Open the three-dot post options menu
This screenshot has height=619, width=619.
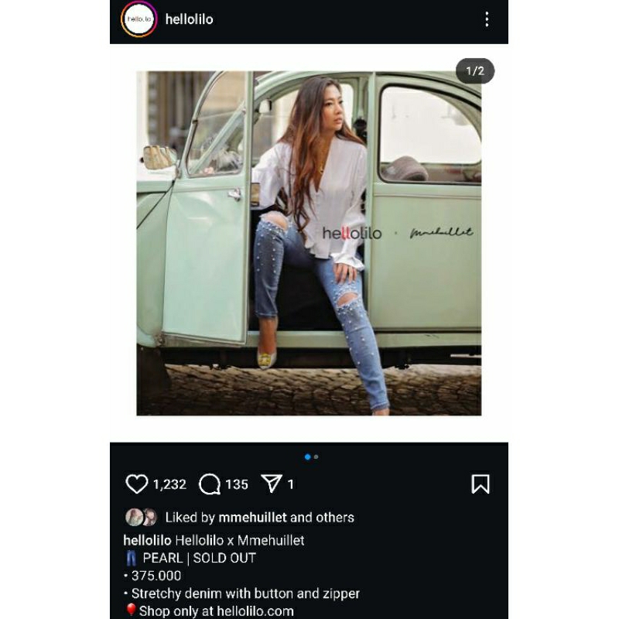pyautogui.click(x=487, y=19)
